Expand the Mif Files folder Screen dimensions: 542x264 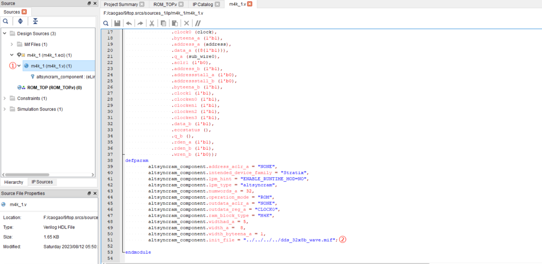(12, 44)
